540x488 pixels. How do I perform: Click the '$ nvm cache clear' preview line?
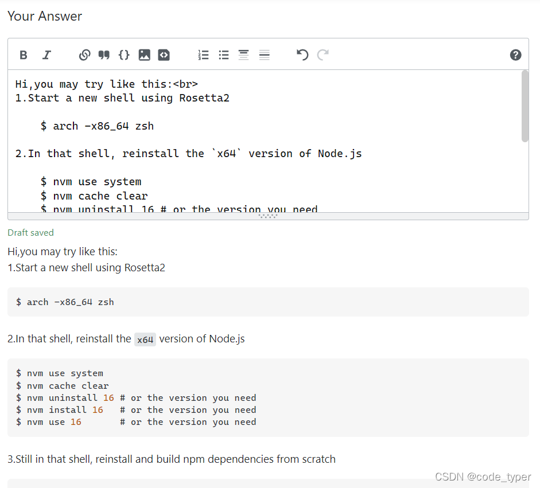pos(63,386)
